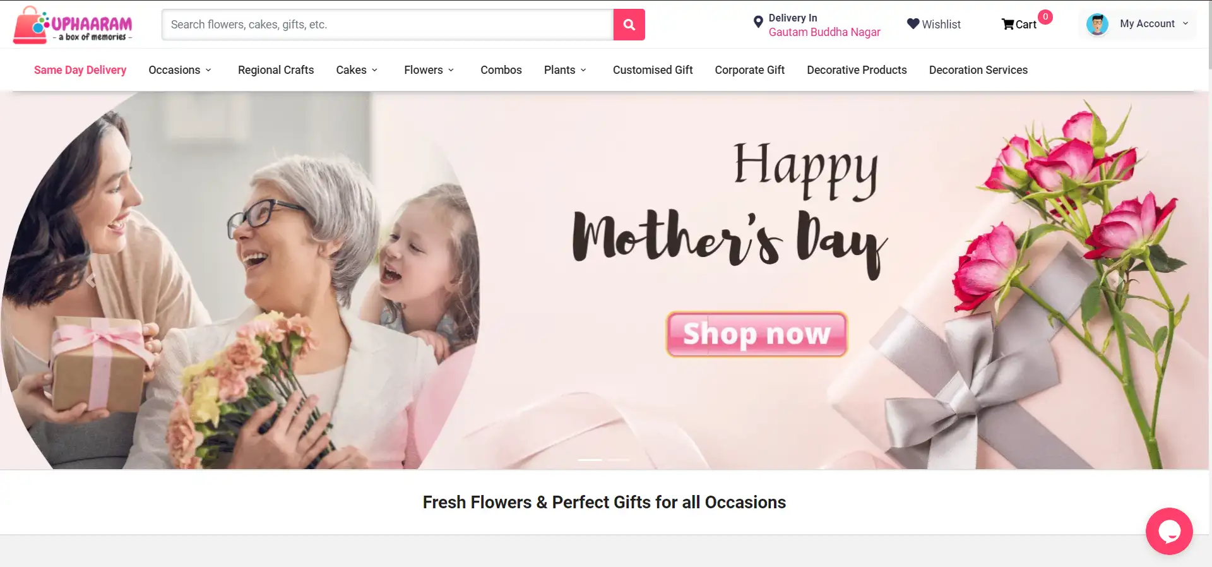1212x567 pixels.
Task: Open the Uphaaram logo home link
Action: [73, 25]
